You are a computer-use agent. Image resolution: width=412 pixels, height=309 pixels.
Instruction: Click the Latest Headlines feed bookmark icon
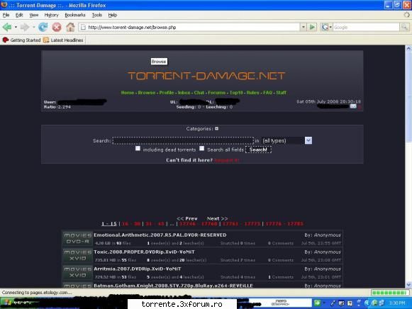pos(46,40)
